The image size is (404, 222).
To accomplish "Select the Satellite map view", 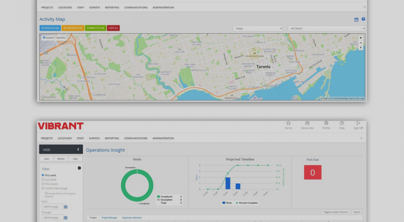I will pyautogui.click(x=54, y=37).
